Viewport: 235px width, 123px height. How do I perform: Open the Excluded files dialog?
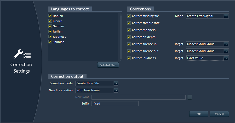point(108,65)
